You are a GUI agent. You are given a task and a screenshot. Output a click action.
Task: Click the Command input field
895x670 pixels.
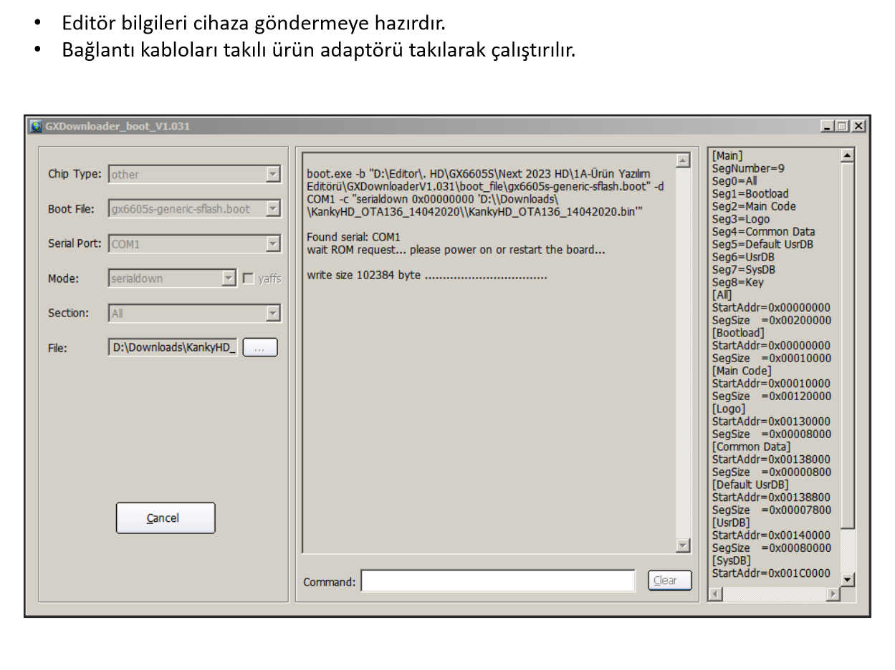[x=498, y=581]
